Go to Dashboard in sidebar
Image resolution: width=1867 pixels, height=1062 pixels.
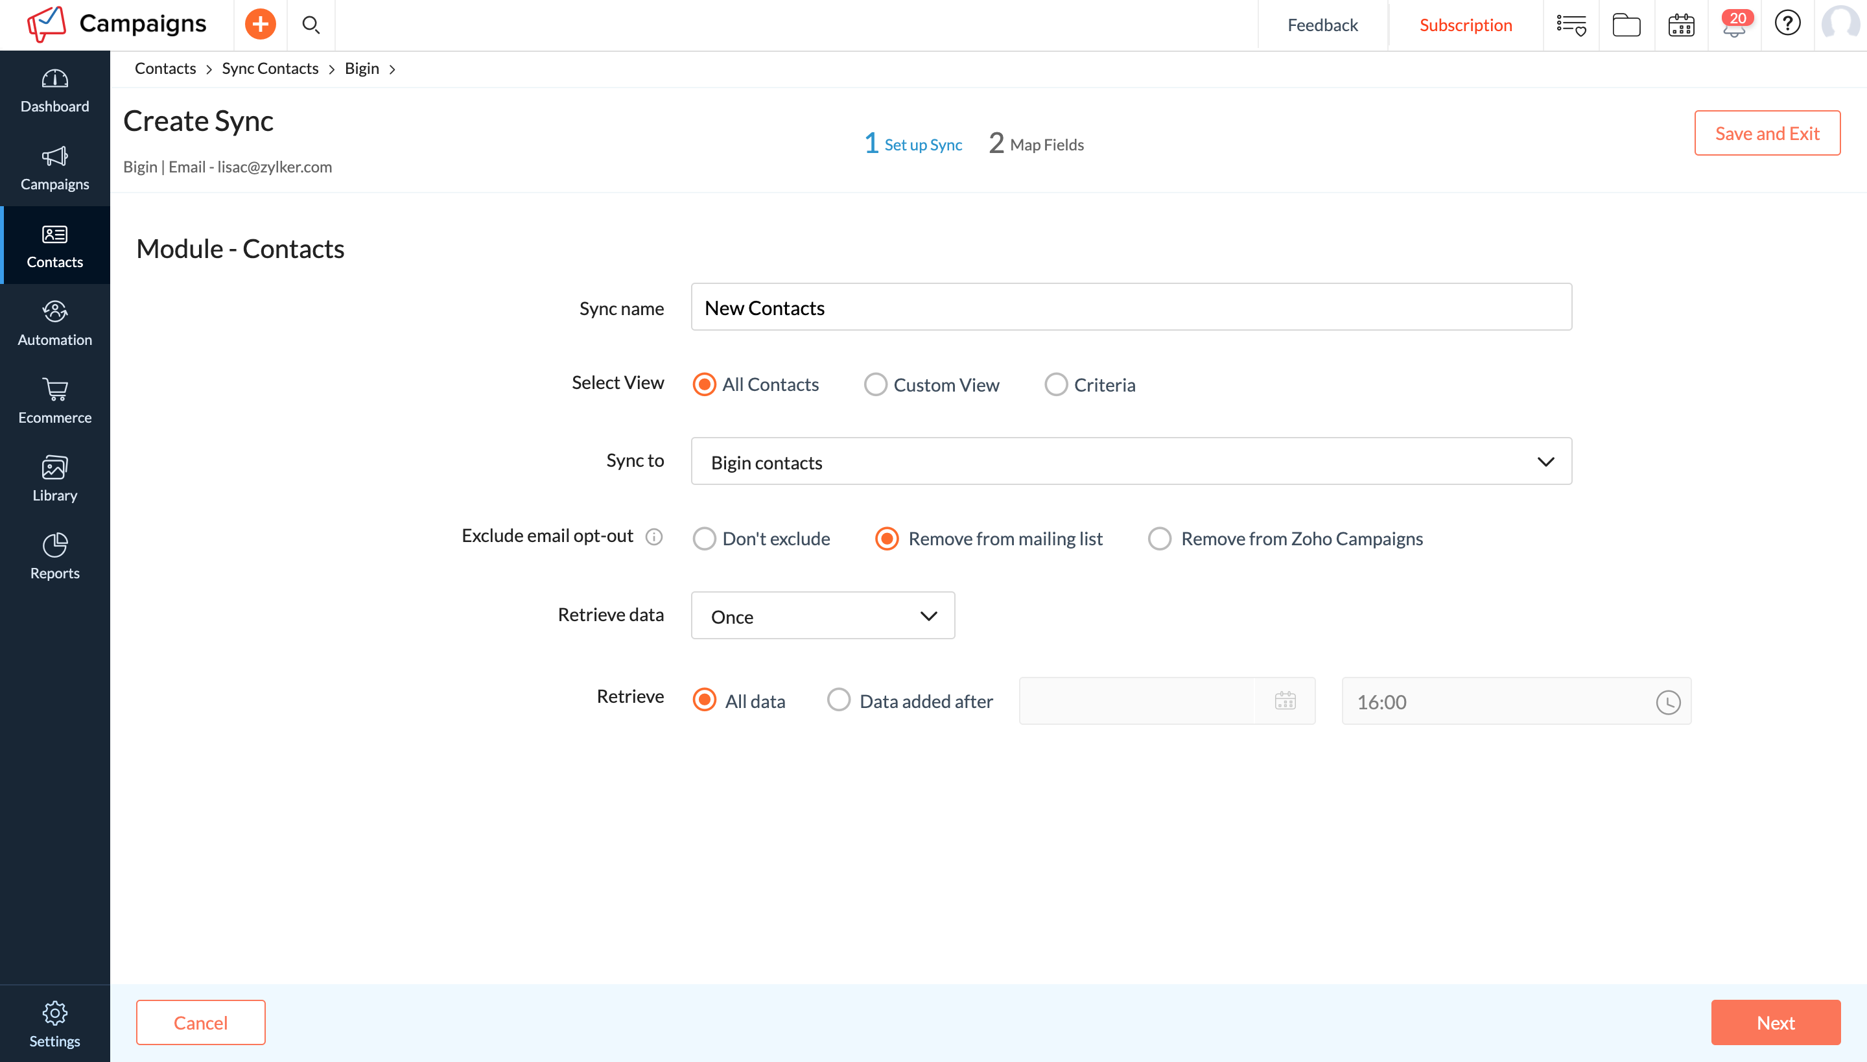[54, 91]
